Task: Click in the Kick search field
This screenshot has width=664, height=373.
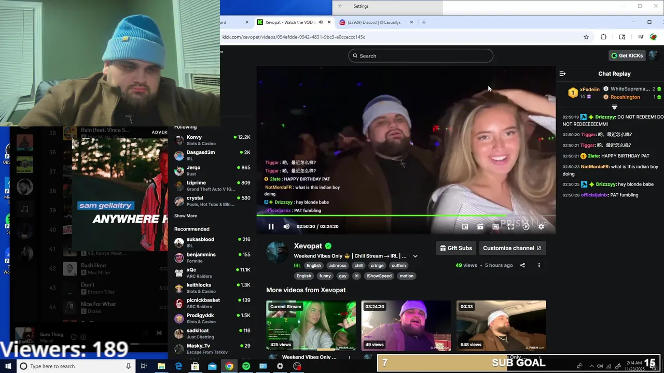Action: click(x=421, y=55)
